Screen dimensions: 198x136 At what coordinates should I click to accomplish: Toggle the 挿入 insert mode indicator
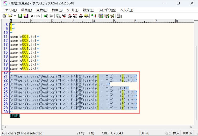176,133
